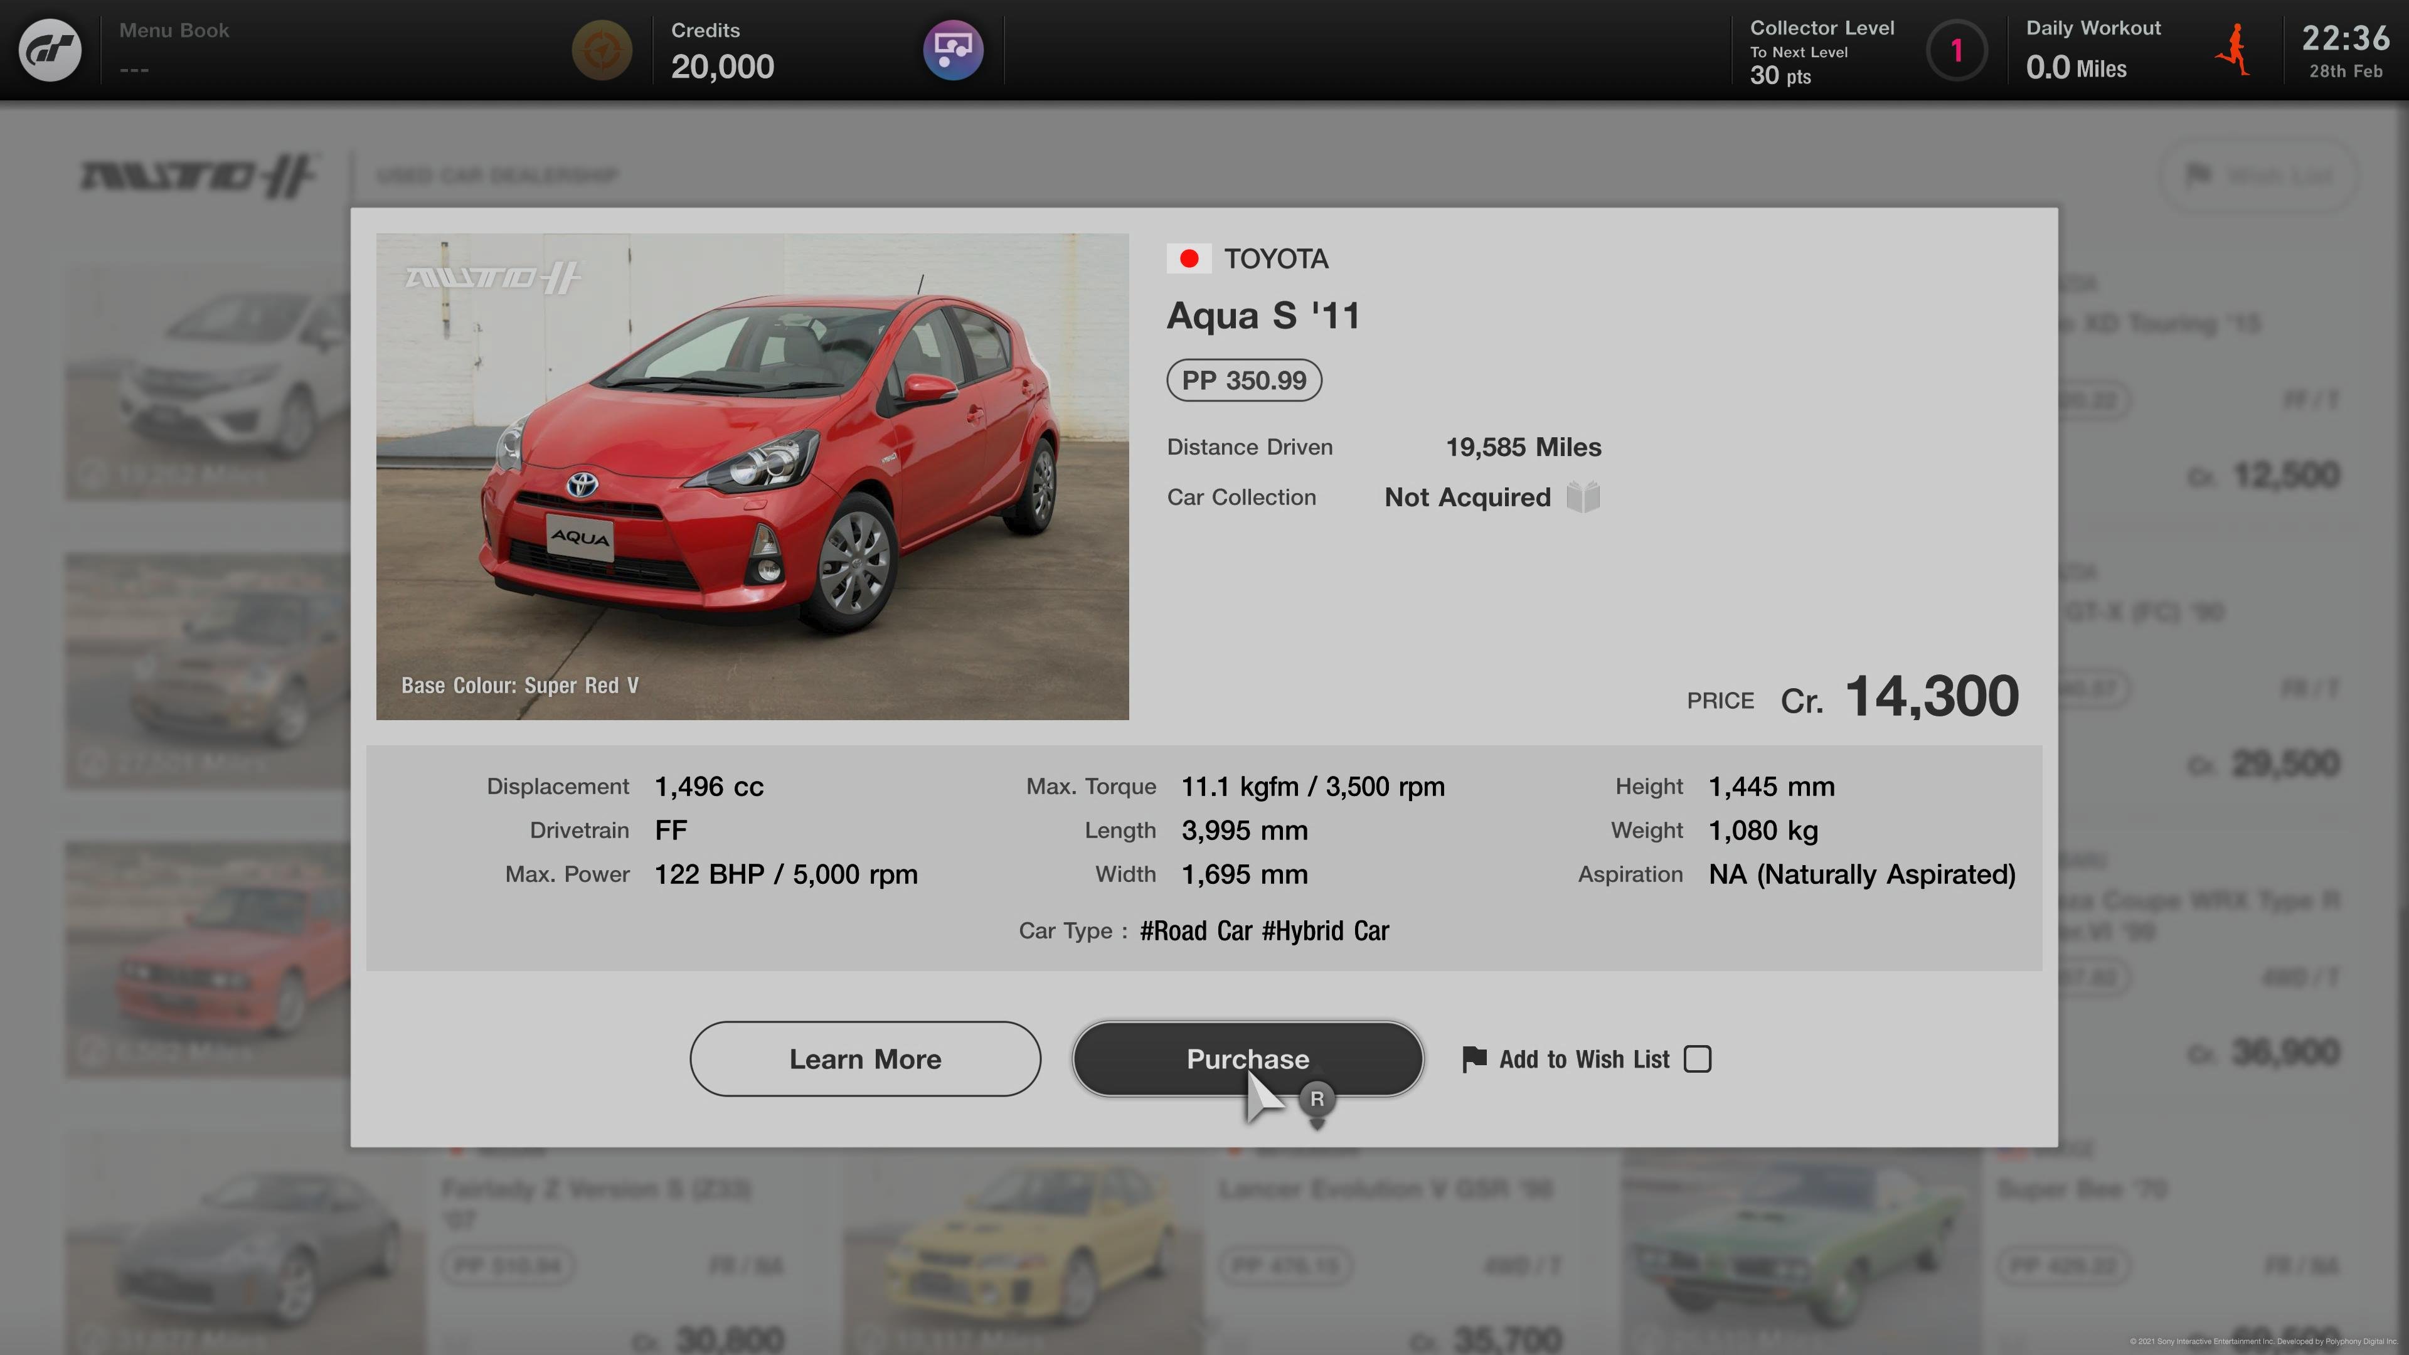The width and height of the screenshot is (2409, 1355).
Task: Open Learn More about the Aqua
Action: 865,1058
